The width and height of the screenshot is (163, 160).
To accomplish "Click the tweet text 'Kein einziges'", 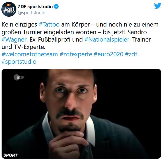I will coord(19,25).
